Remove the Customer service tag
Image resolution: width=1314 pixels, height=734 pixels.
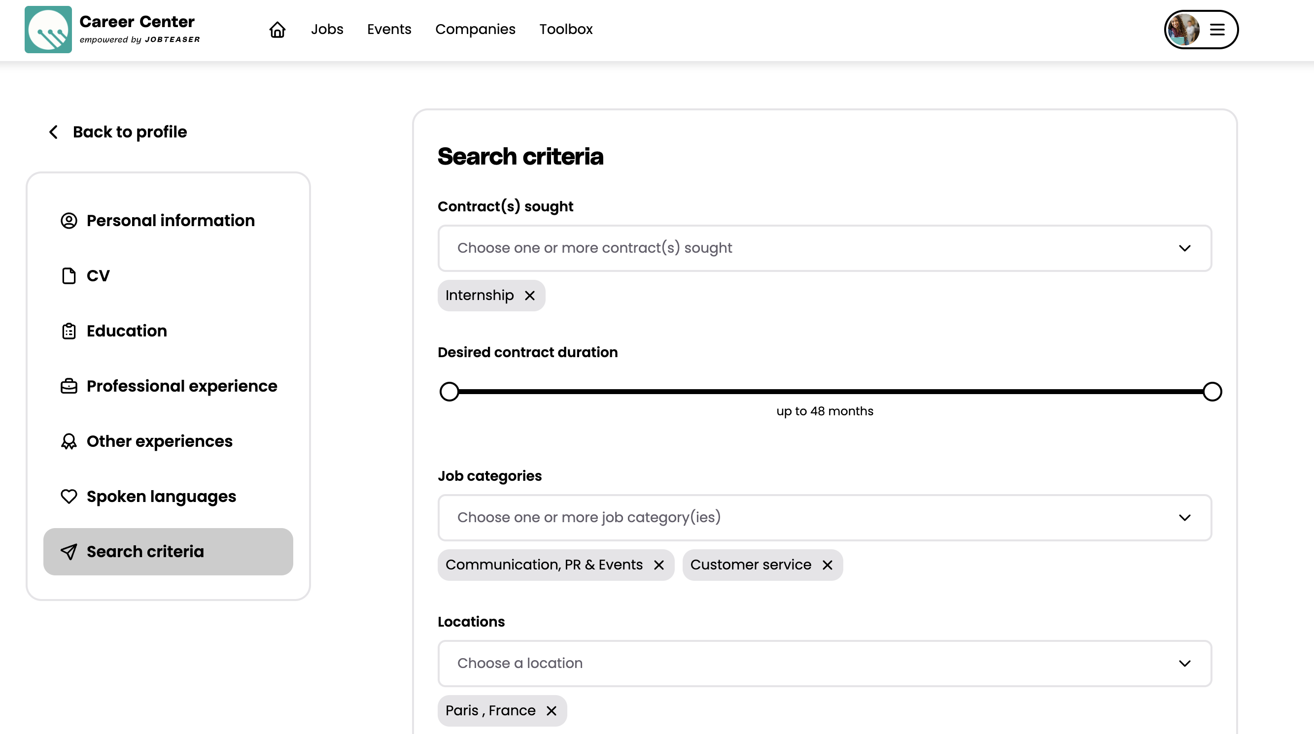point(827,565)
